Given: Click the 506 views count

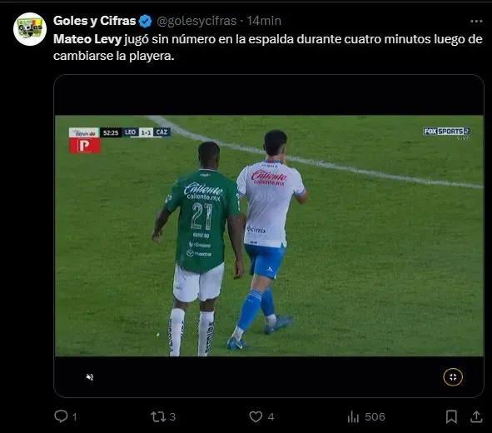Looking at the screenshot, I should tap(375, 417).
